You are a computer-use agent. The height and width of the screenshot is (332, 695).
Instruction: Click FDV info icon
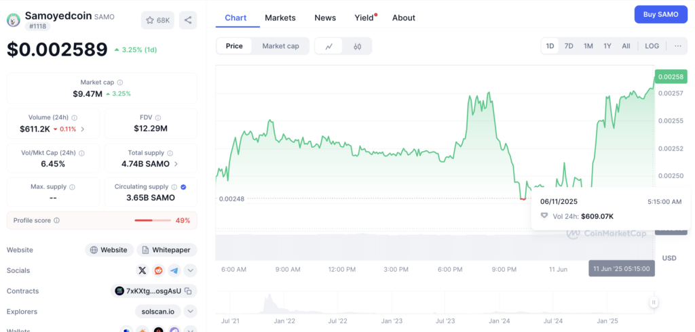(158, 118)
